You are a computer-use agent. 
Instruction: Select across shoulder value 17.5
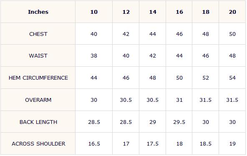(x=153, y=144)
